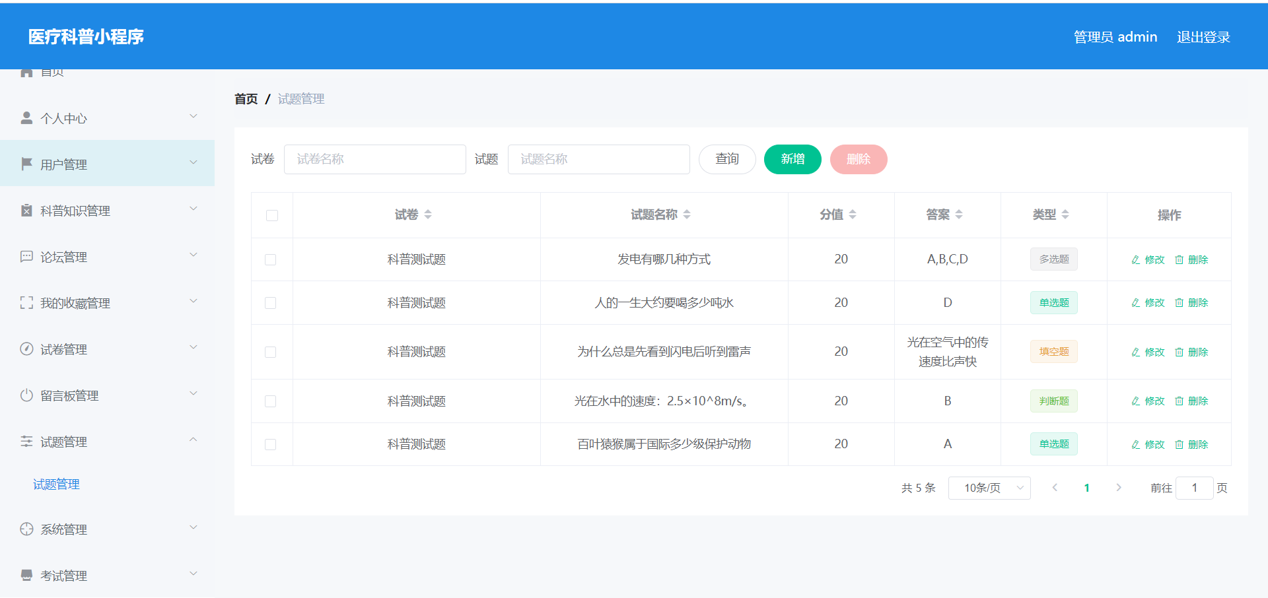This screenshot has height=598, width=1268.
Task: Delete the 为什么总是先看到闪电后听到雷声 row
Action: [x=1191, y=352]
